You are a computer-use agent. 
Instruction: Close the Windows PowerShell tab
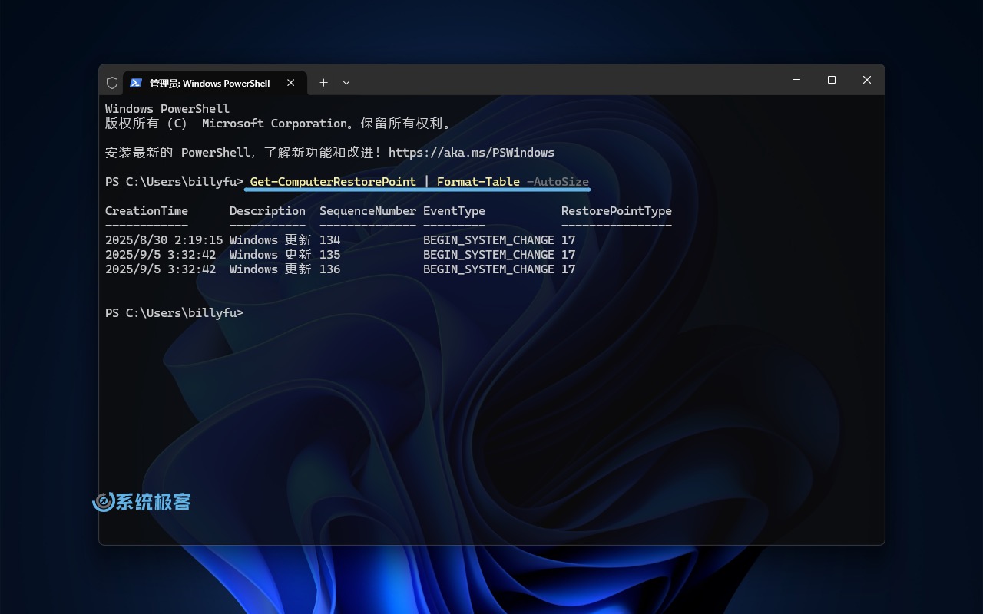[291, 83]
